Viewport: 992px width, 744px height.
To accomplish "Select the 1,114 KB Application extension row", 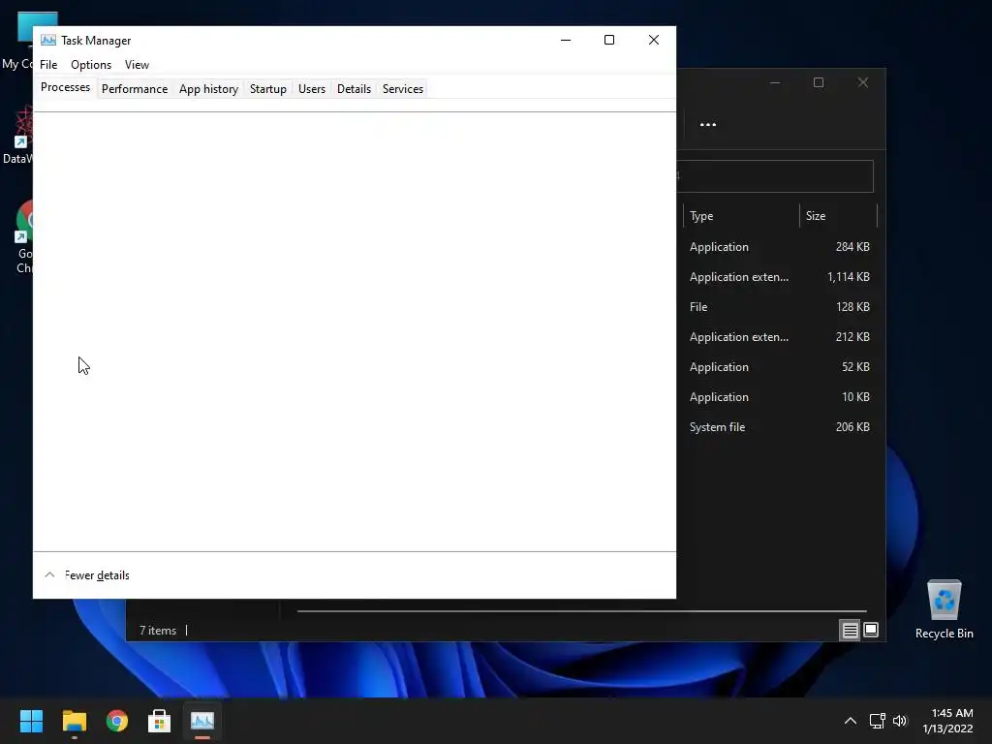I will 780,277.
